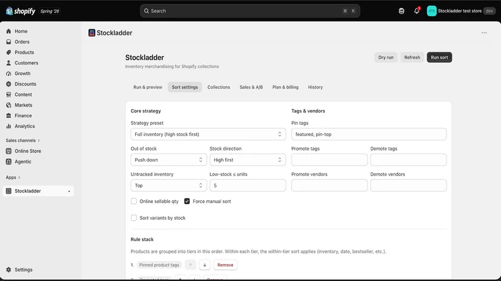Uncheck Force manual sort
The height and width of the screenshot is (281, 501).
click(x=187, y=201)
